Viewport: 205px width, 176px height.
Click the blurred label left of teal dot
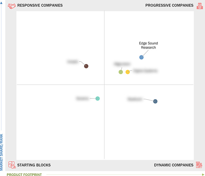tap(82, 98)
